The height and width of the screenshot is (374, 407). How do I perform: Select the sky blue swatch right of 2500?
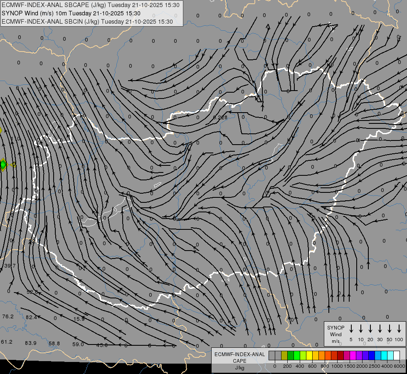pos(378,355)
